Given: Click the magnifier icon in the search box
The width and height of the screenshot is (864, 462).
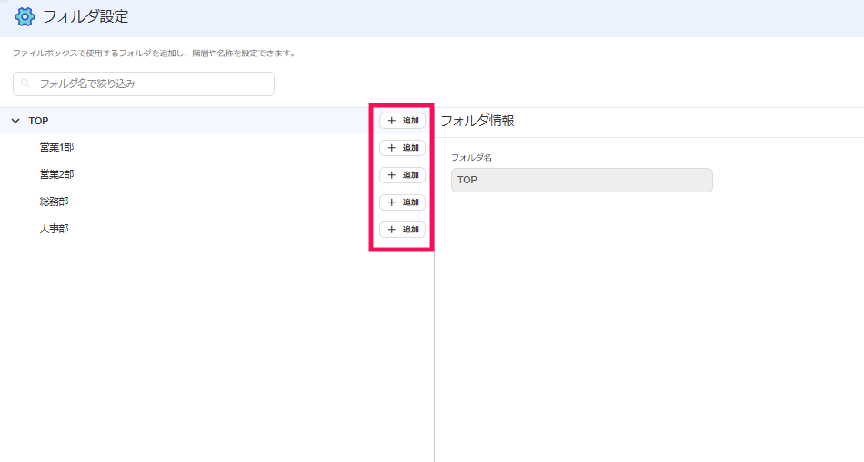Looking at the screenshot, I should pos(25,84).
